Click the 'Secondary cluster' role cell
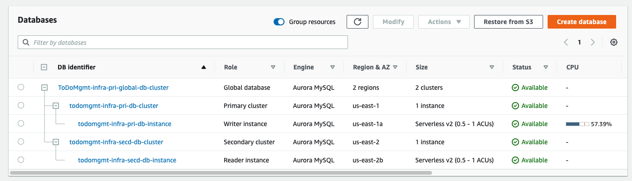 pos(249,142)
